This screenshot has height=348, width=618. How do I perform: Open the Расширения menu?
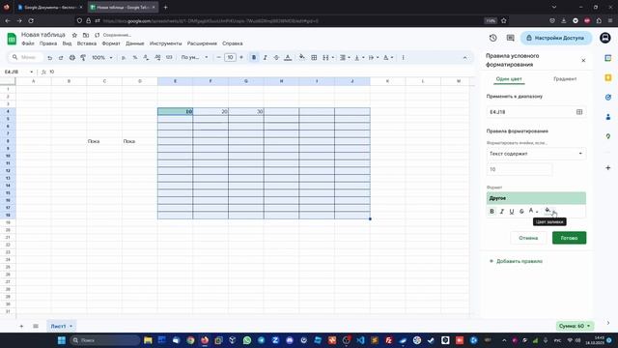[202, 43]
